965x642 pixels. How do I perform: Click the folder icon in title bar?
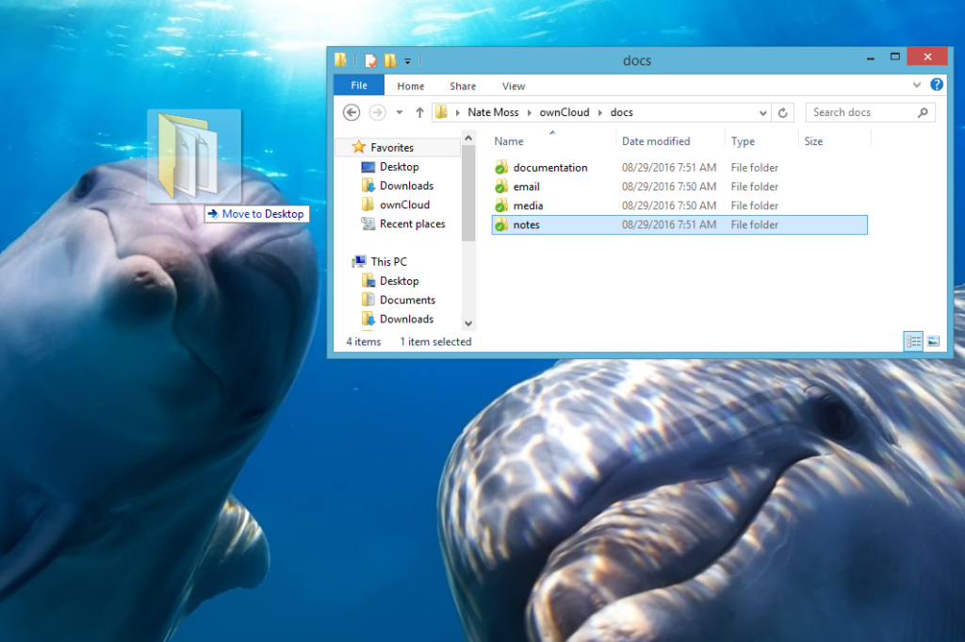341,59
